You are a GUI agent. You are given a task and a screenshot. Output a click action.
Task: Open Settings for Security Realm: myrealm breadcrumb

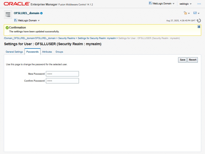click(x=97, y=38)
